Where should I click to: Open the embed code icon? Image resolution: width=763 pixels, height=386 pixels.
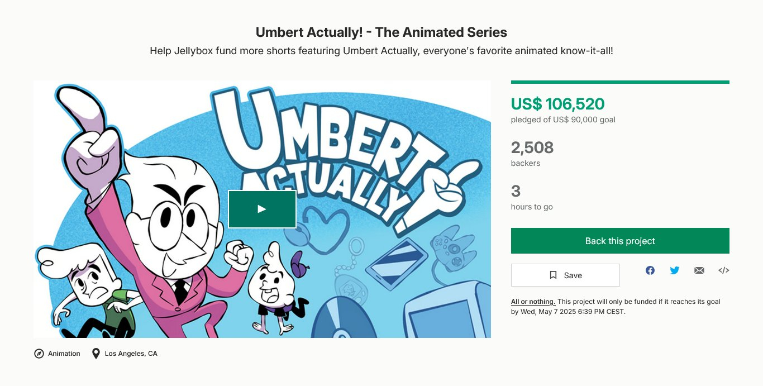(724, 270)
